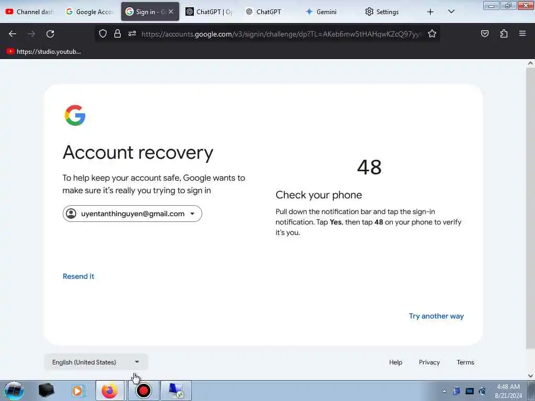535x401 pixels.
Task: Expand the list all tabs chevron
Action: [x=451, y=11]
